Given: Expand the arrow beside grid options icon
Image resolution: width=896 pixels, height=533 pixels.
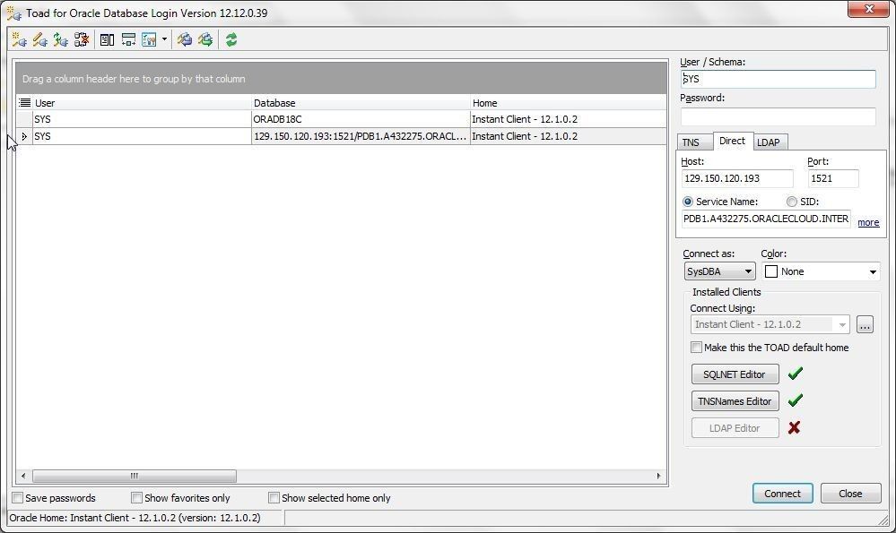Looking at the screenshot, I should pyautogui.click(x=164, y=39).
